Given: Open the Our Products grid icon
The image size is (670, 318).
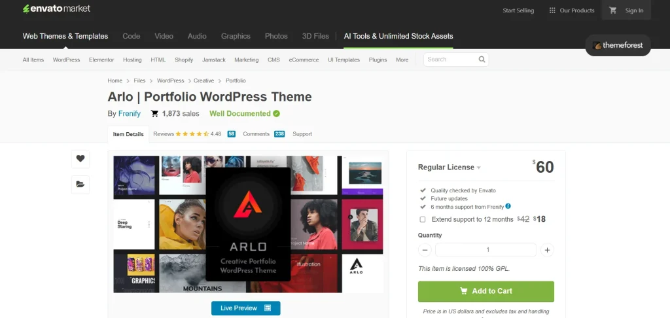Looking at the screenshot, I should pos(552,10).
